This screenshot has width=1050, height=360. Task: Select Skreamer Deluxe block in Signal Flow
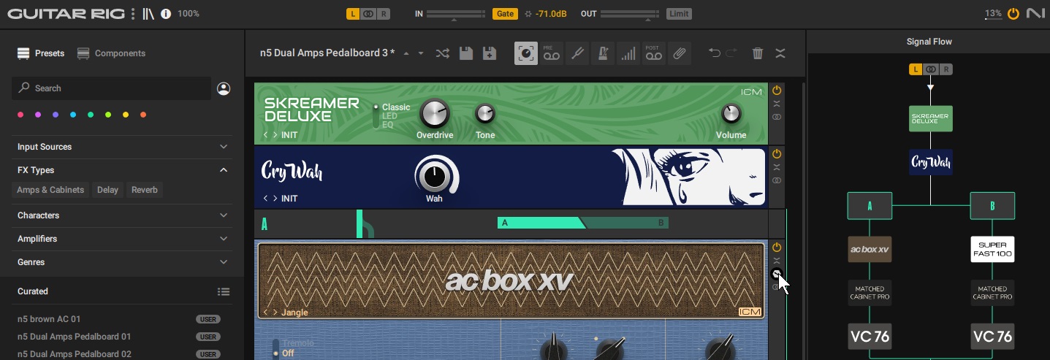point(930,118)
